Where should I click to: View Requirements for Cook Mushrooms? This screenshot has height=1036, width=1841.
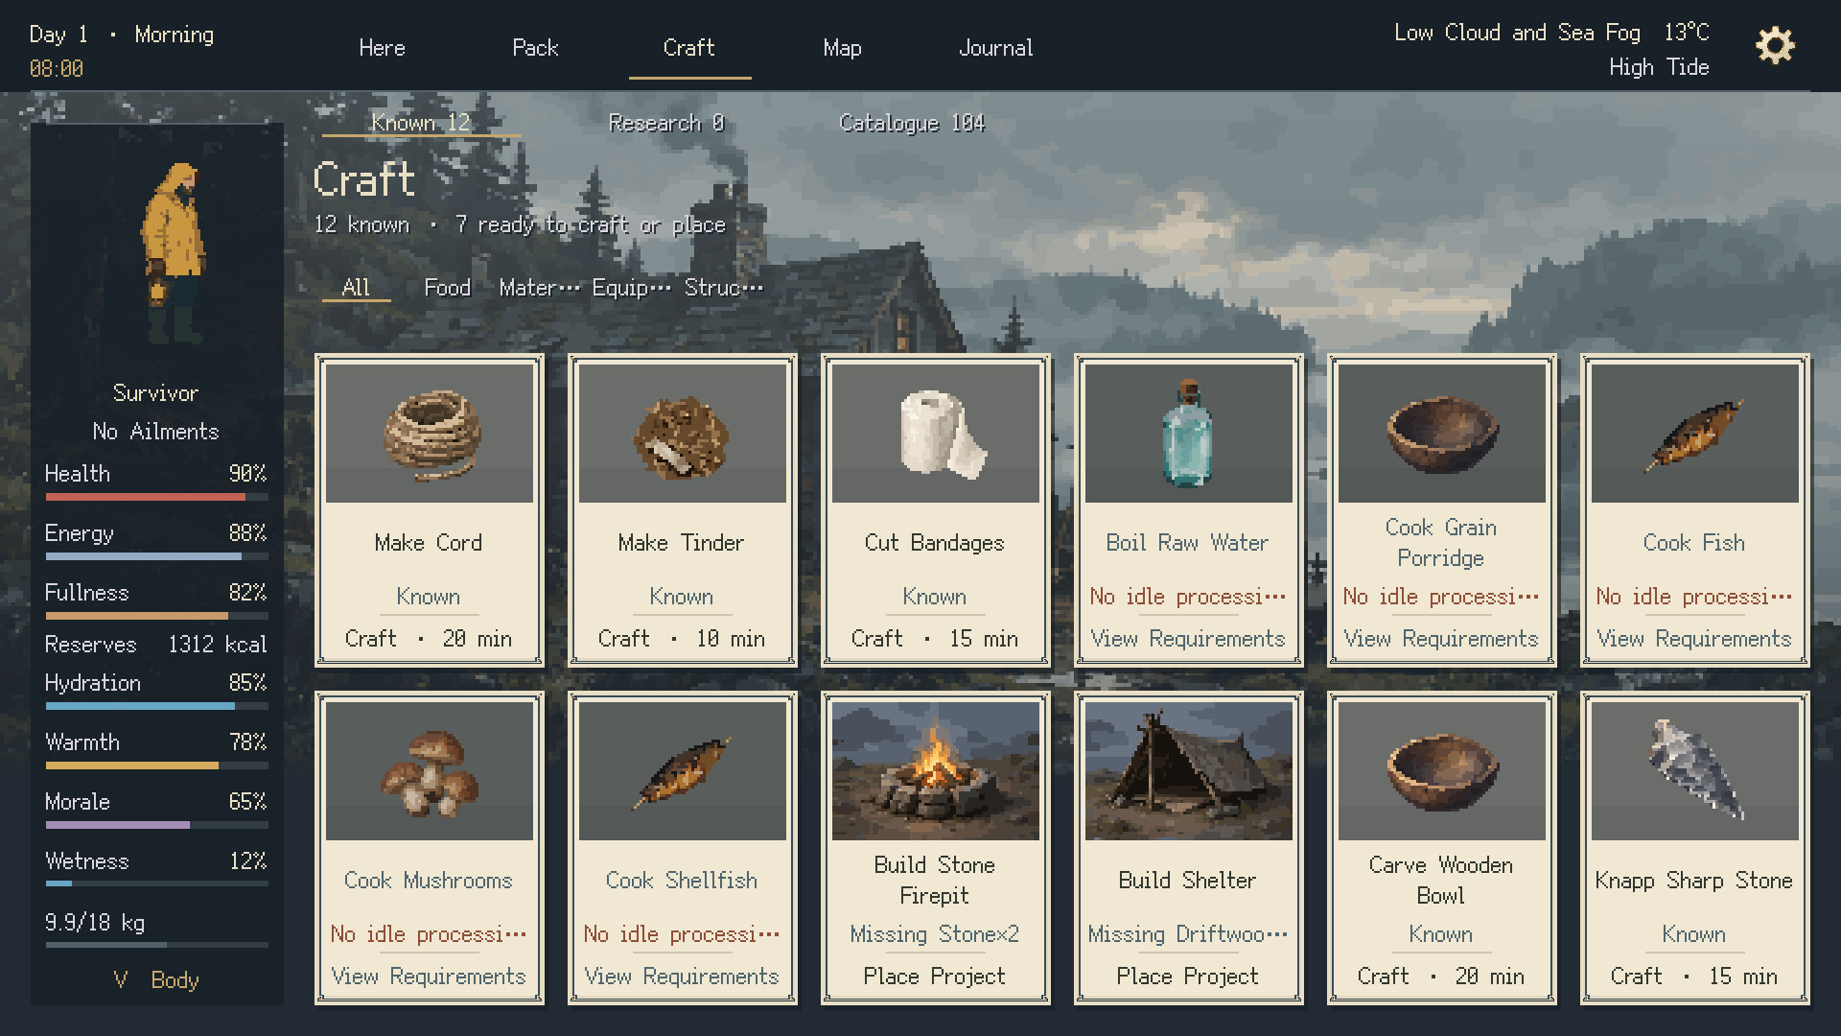pyautogui.click(x=429, y=977)
